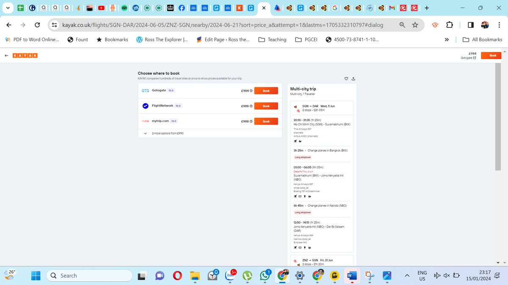Image resolution: width=508 pixels, height=285 pixels.
Task: Click Change planes in Bangkok (BKK) text
Action: [x=328, y=150]
